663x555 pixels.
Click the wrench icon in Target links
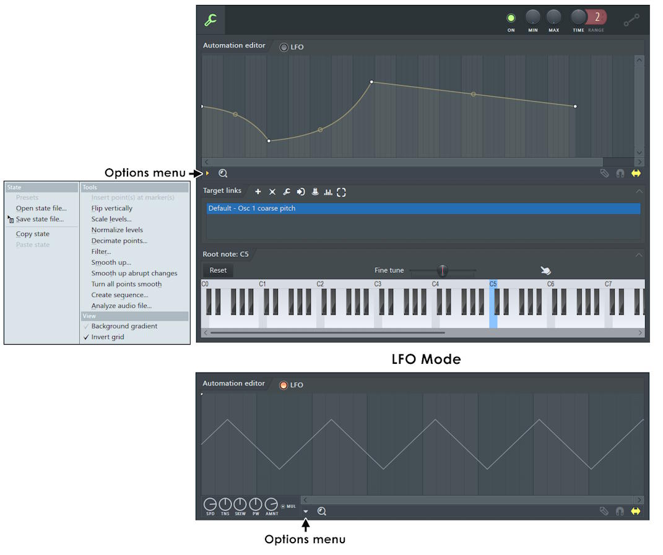pyautogui.click(x=287, y=192)
